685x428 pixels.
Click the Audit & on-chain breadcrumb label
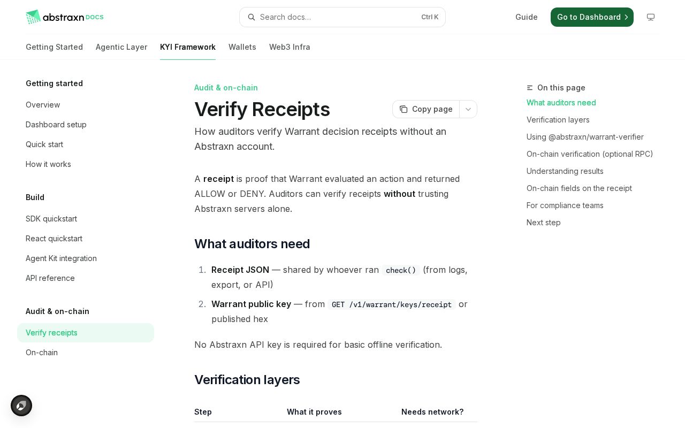pos(226,88)
